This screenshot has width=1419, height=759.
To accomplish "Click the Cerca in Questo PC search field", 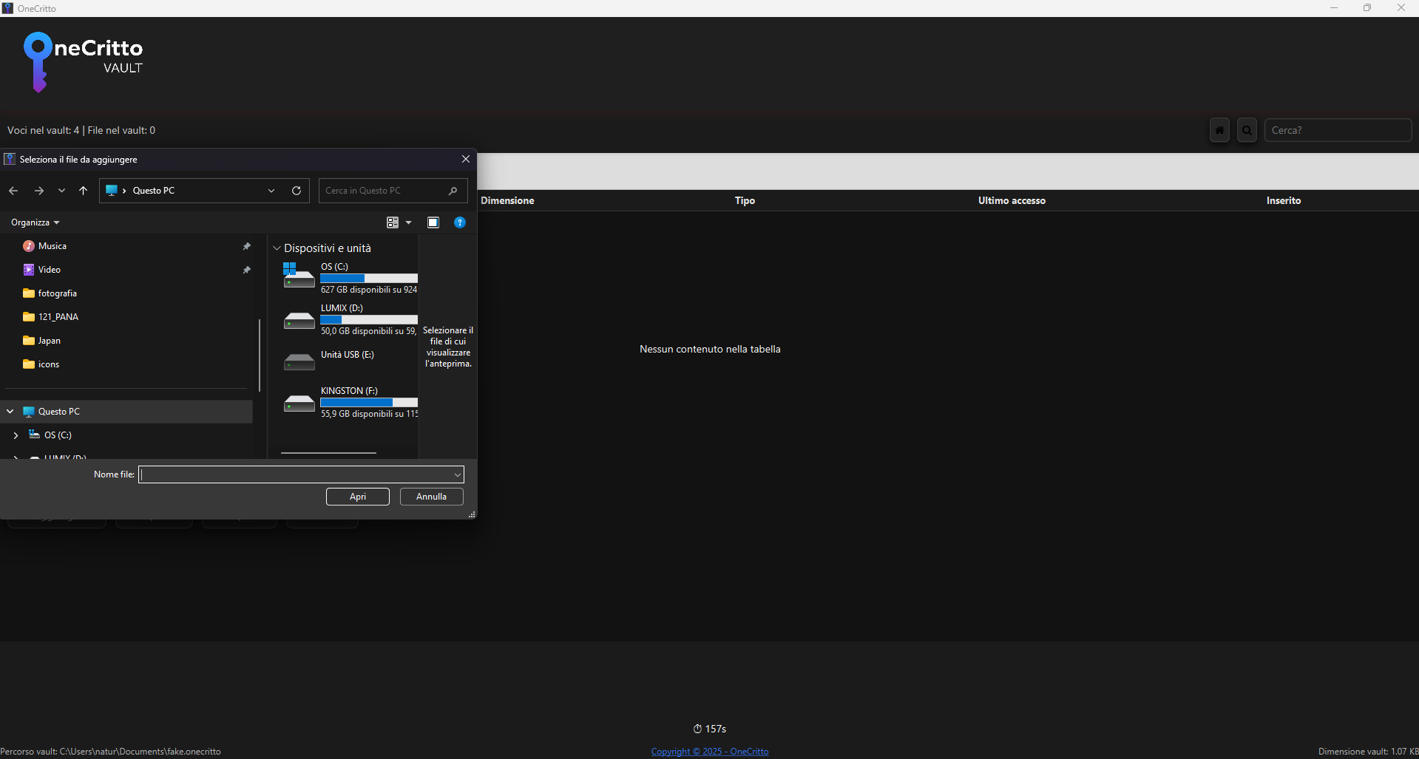I will (x=385, y=190).
